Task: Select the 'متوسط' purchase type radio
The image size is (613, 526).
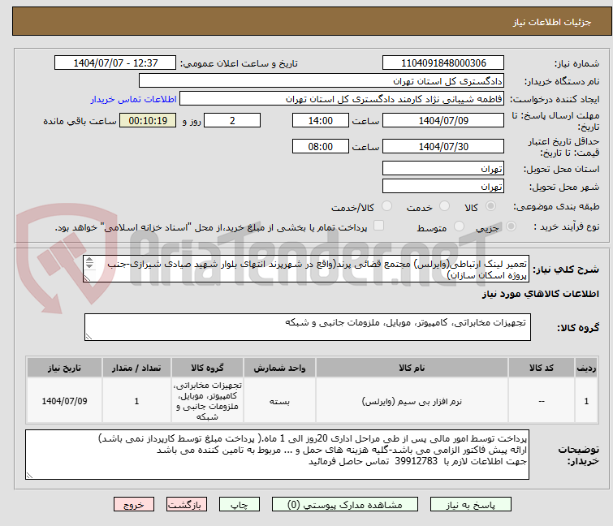Action: 460,227
